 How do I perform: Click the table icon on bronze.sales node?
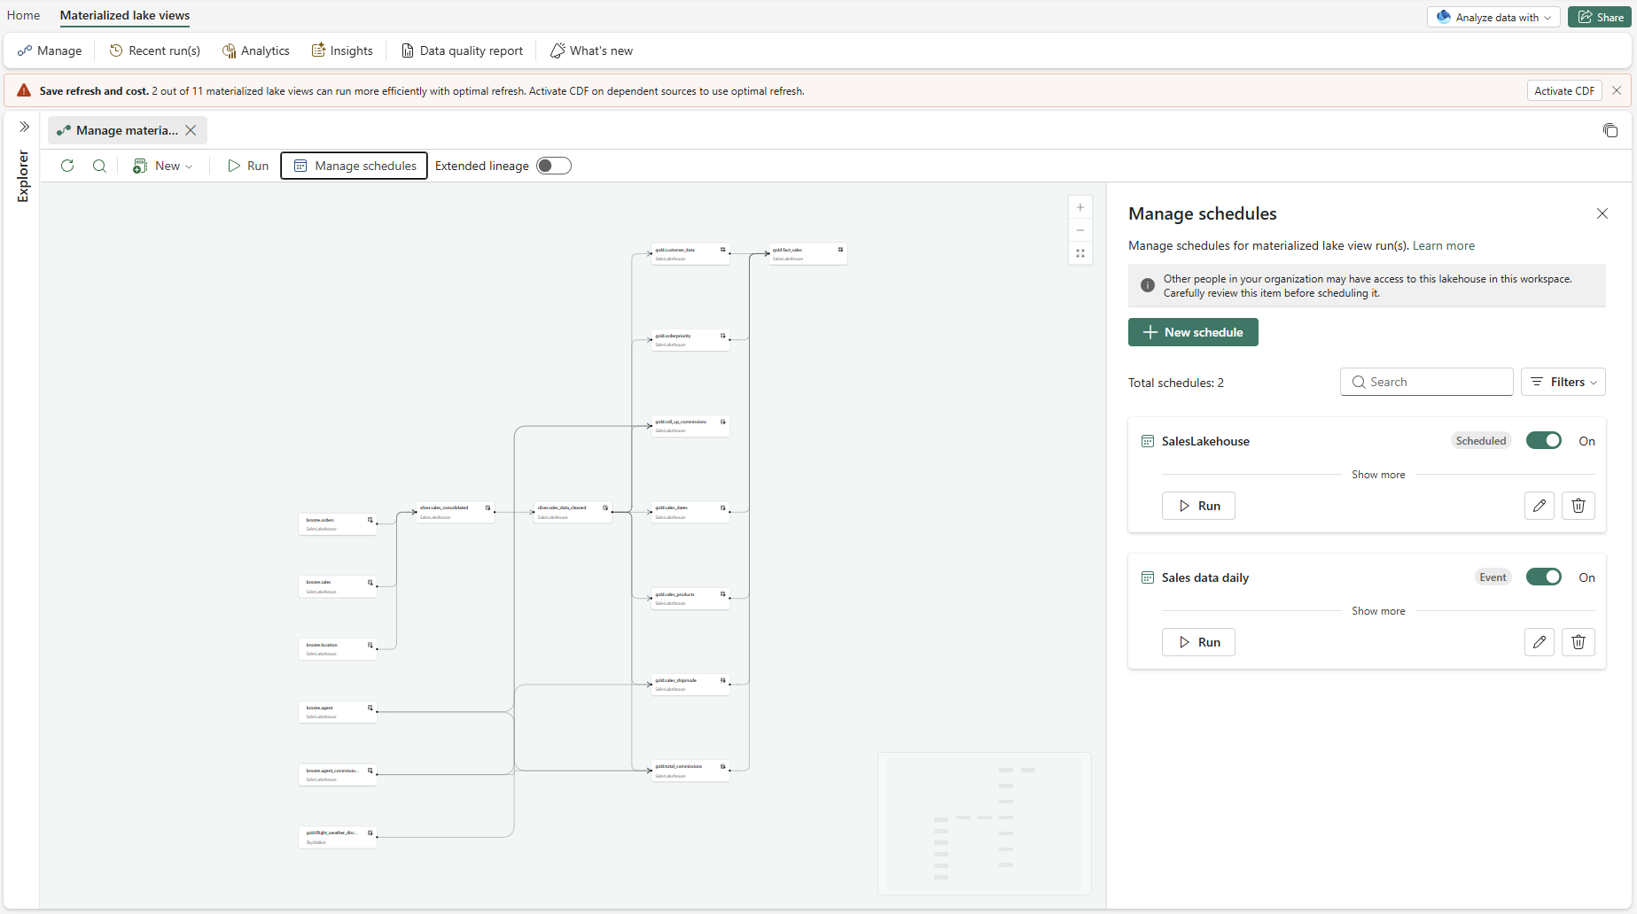[370, 582]
